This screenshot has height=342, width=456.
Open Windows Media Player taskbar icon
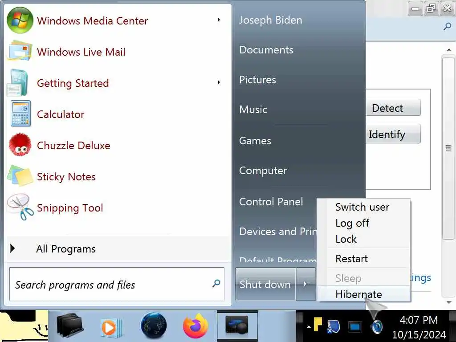[x=111, y=328]
